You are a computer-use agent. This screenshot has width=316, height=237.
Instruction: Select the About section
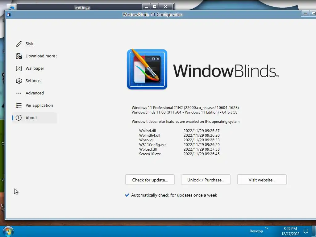tap(34, 118)
